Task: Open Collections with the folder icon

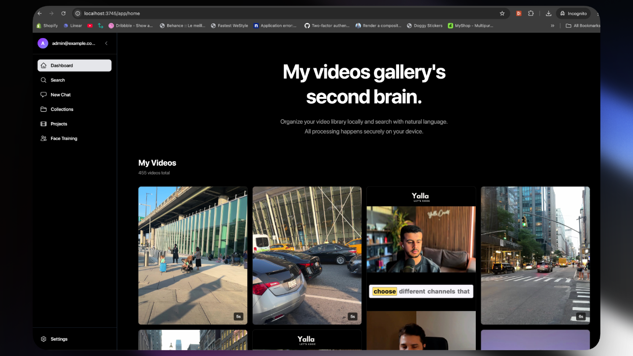Action: pos(44,109)
